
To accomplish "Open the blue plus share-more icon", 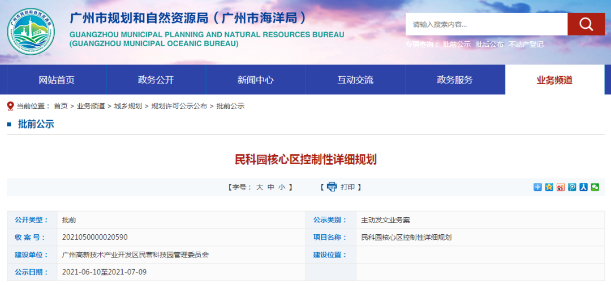I will (x=537, y=187).
